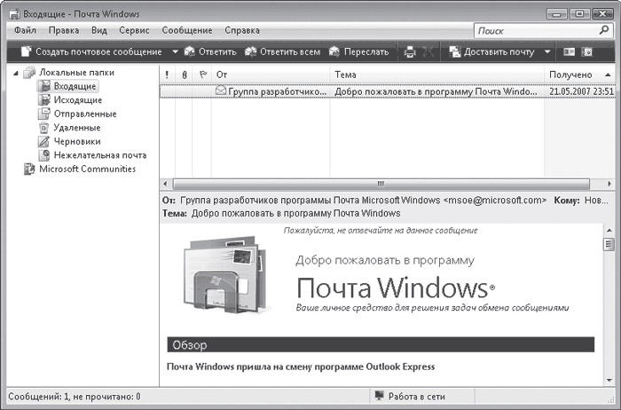Screen dimensions: 621x410
Task: Collapse the Локальные папки tree node
Action: tap(16, 73)
